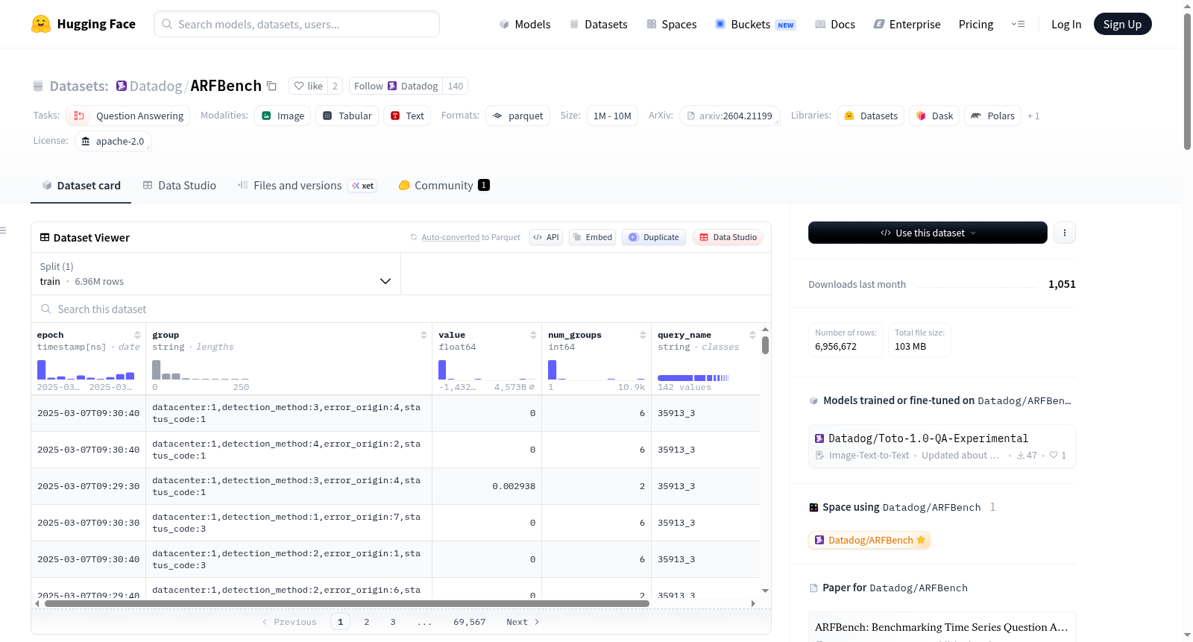1193x642 pixels.
Task: Jump to page 69,567
Action: click(469, 622)
